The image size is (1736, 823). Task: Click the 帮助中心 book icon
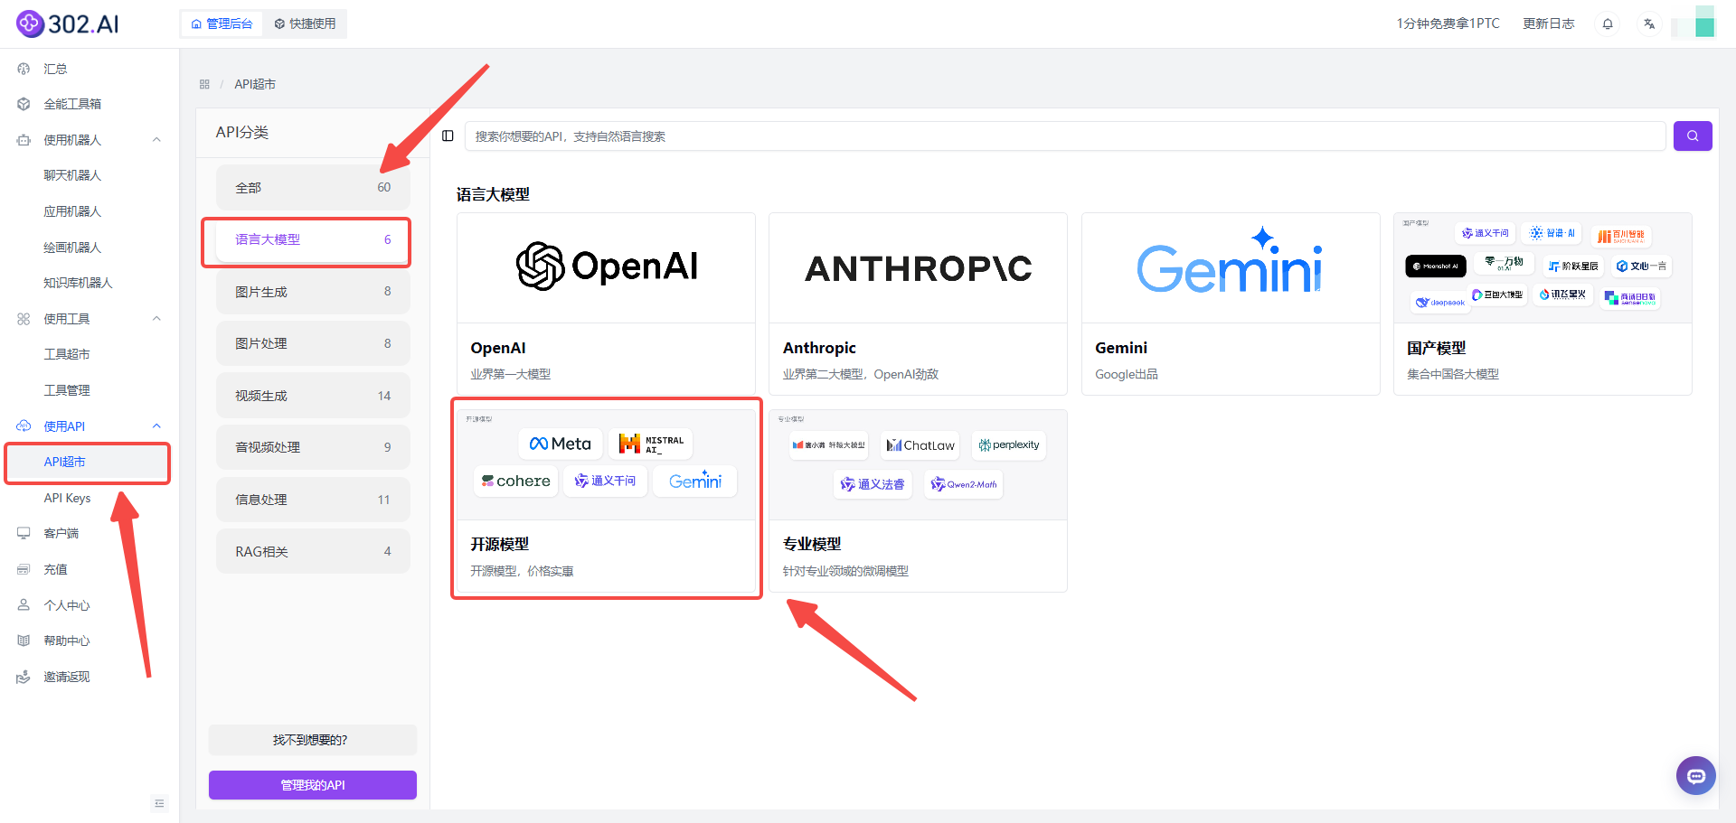[x=24, y=641]
